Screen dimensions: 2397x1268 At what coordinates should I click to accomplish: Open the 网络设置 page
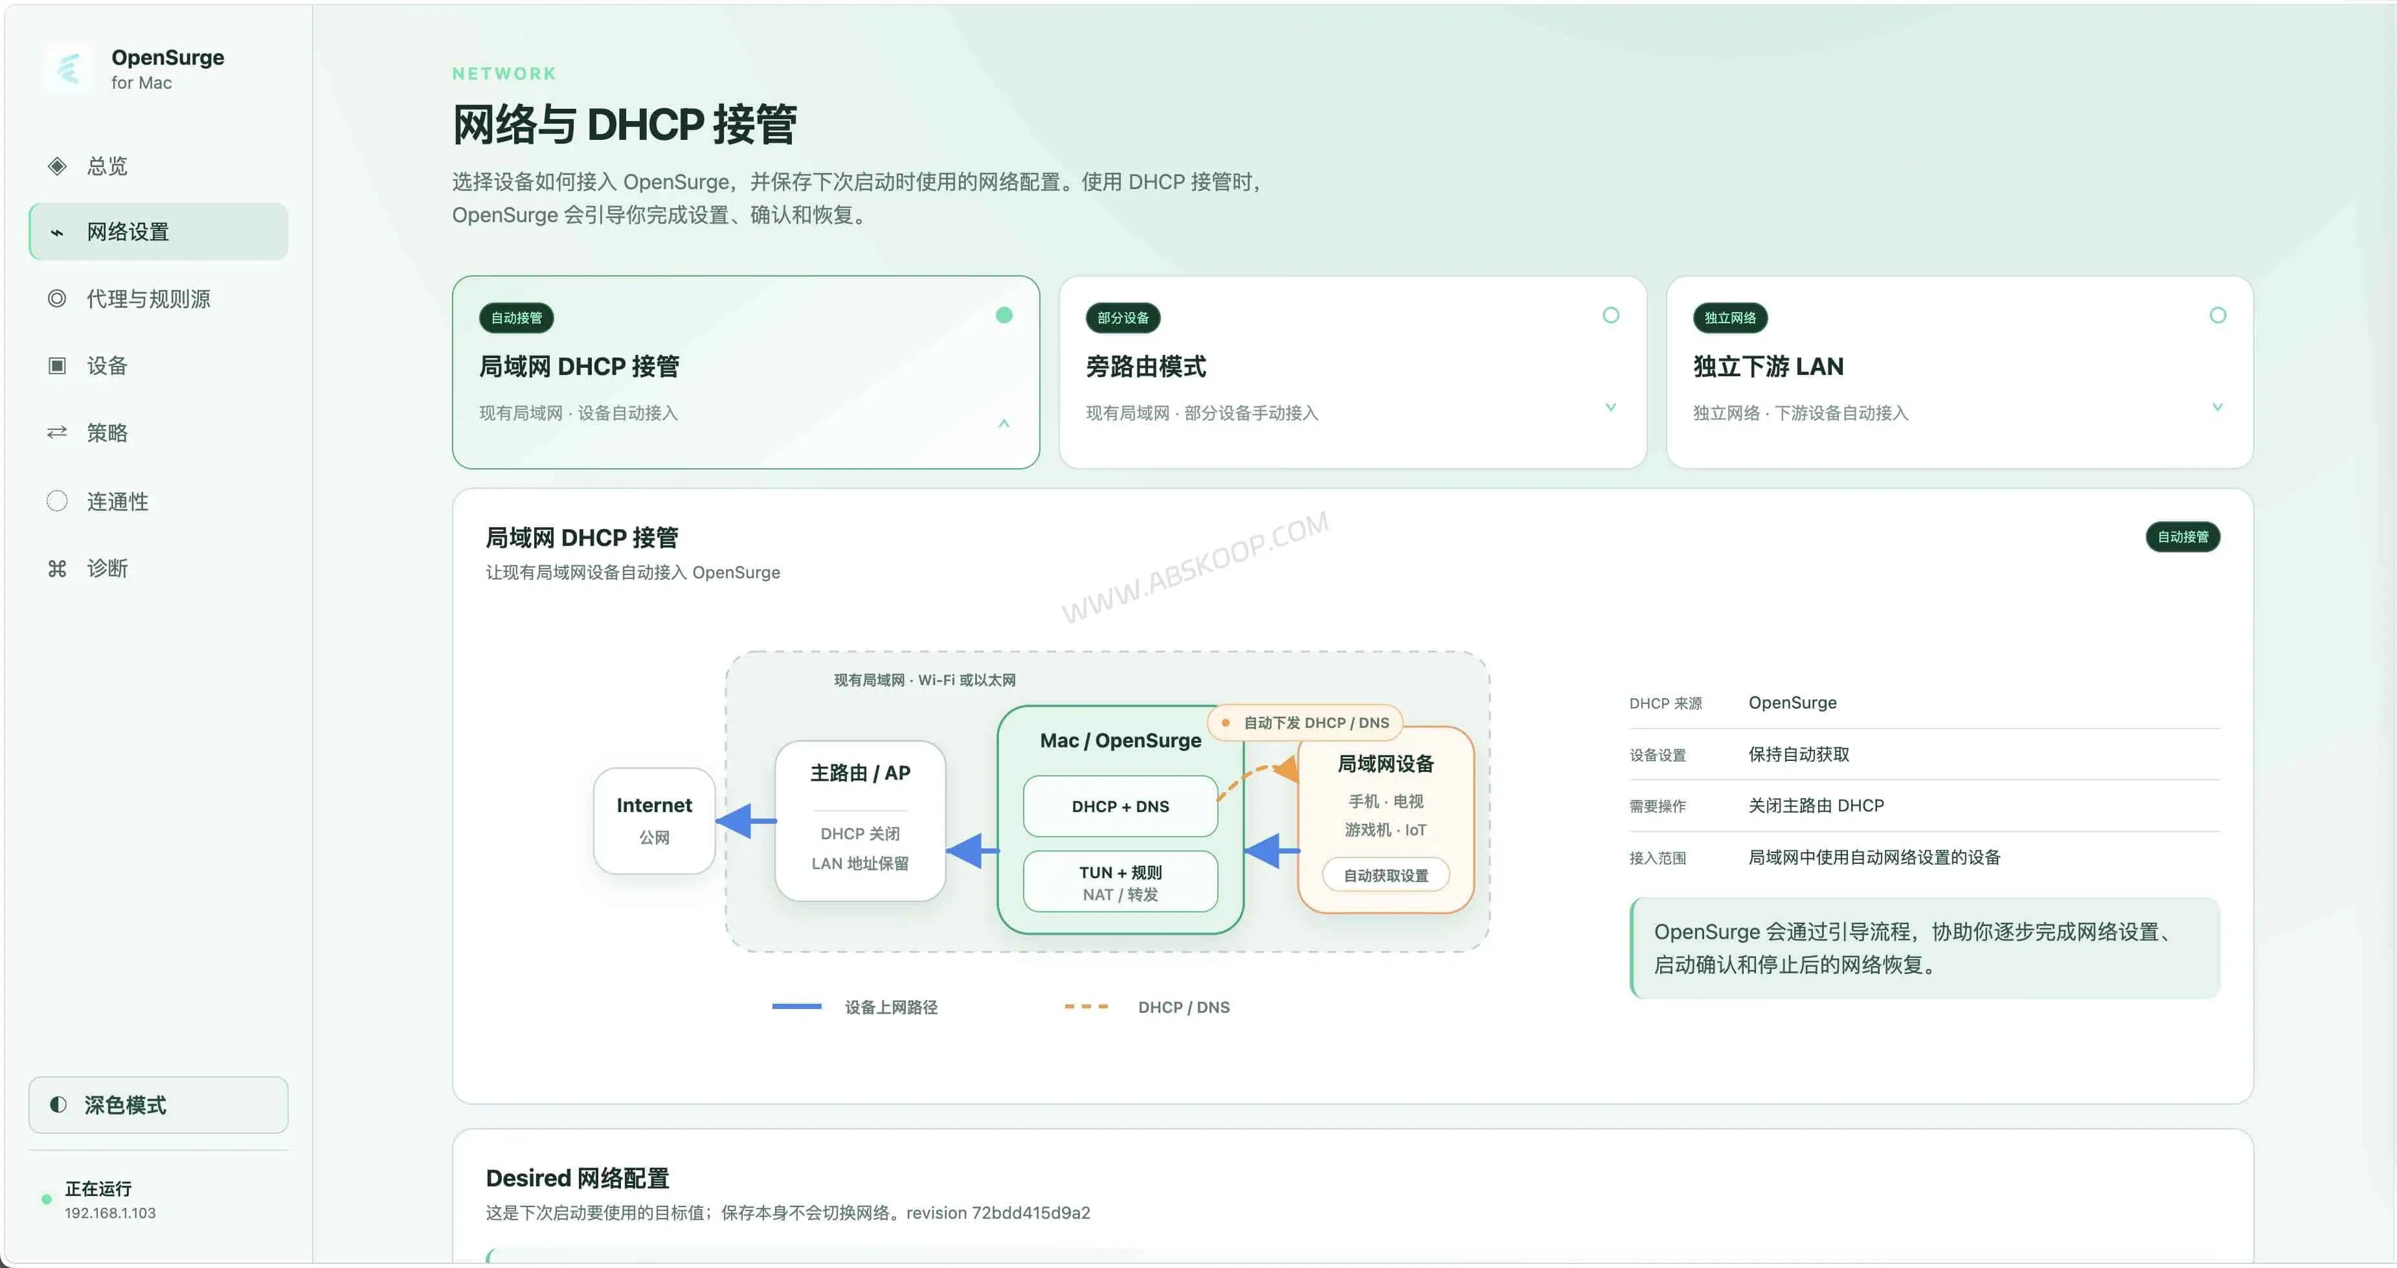tap(158, 232)
